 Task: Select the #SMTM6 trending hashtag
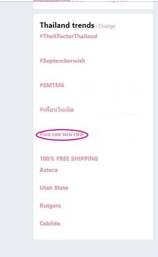(52, 85)
